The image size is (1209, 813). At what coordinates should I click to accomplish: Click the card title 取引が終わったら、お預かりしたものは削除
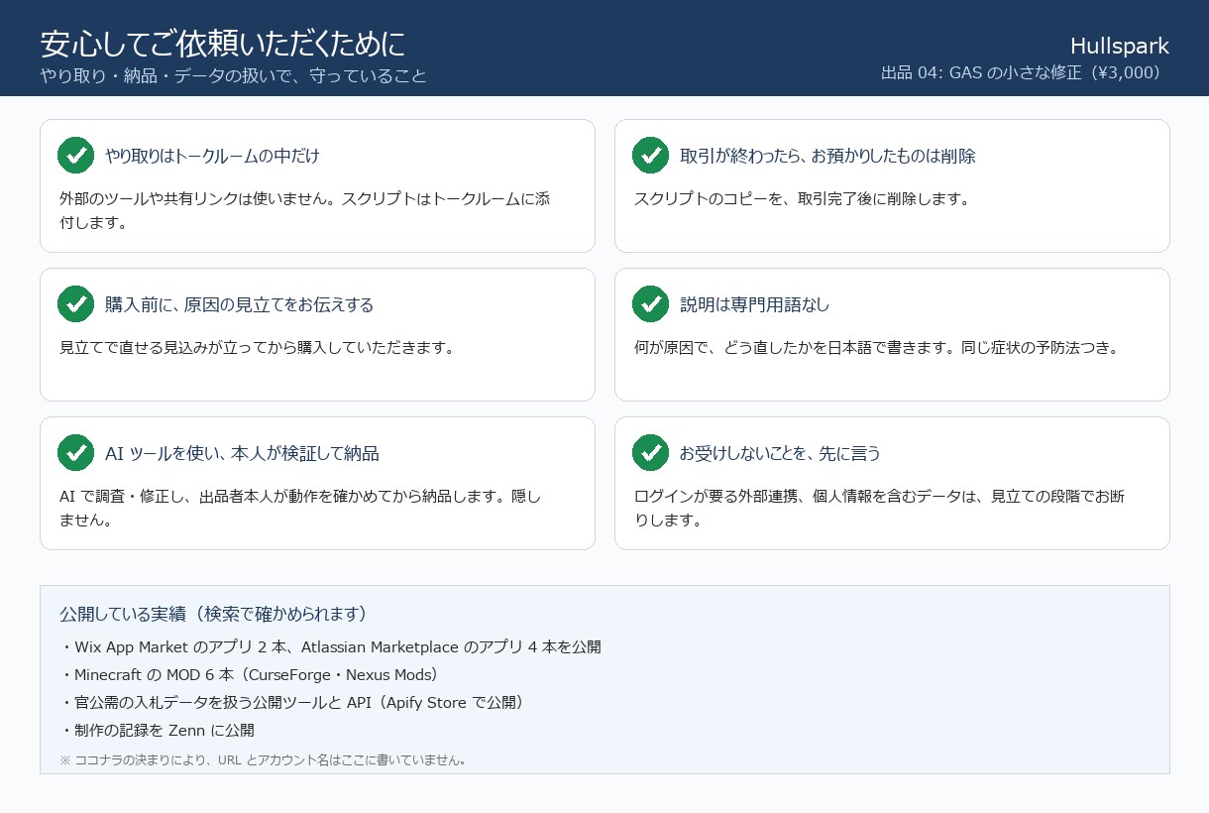[827, 156]
